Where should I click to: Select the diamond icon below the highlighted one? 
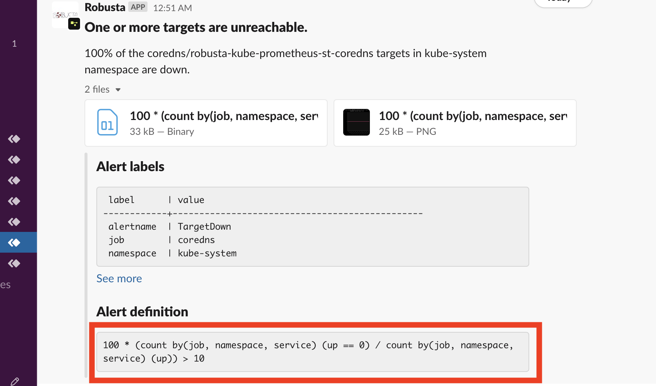click(14, 263)
